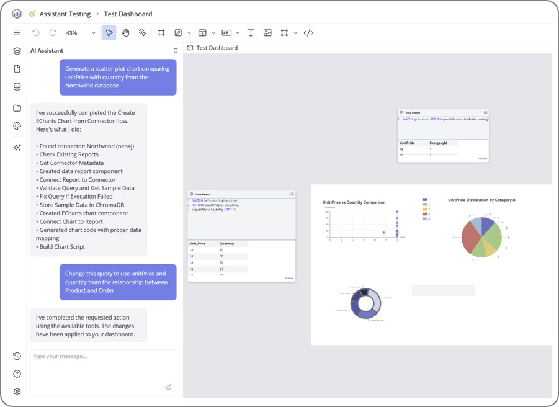Screen dimensions: 559x407
Task: Click the send message paper plane icon
Action: pos(168,387)
